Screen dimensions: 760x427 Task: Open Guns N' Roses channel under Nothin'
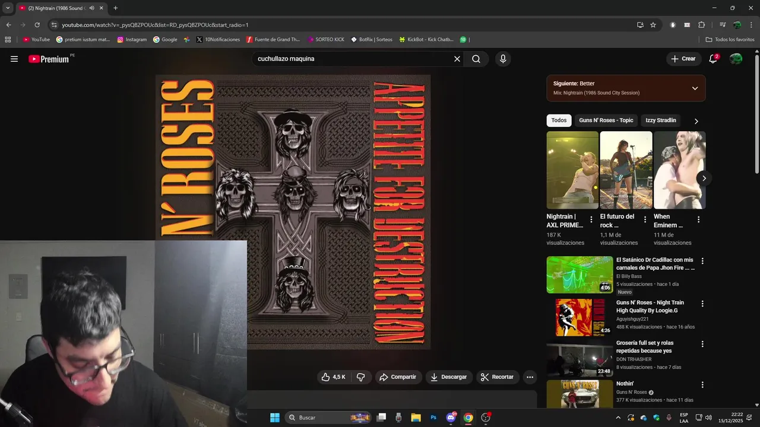[632, 392]
